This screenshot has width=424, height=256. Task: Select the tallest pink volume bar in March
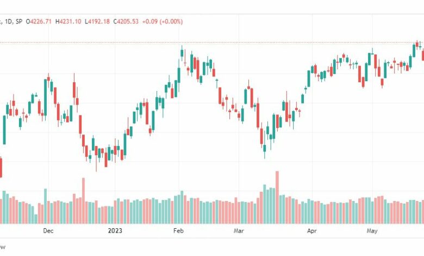277,197
